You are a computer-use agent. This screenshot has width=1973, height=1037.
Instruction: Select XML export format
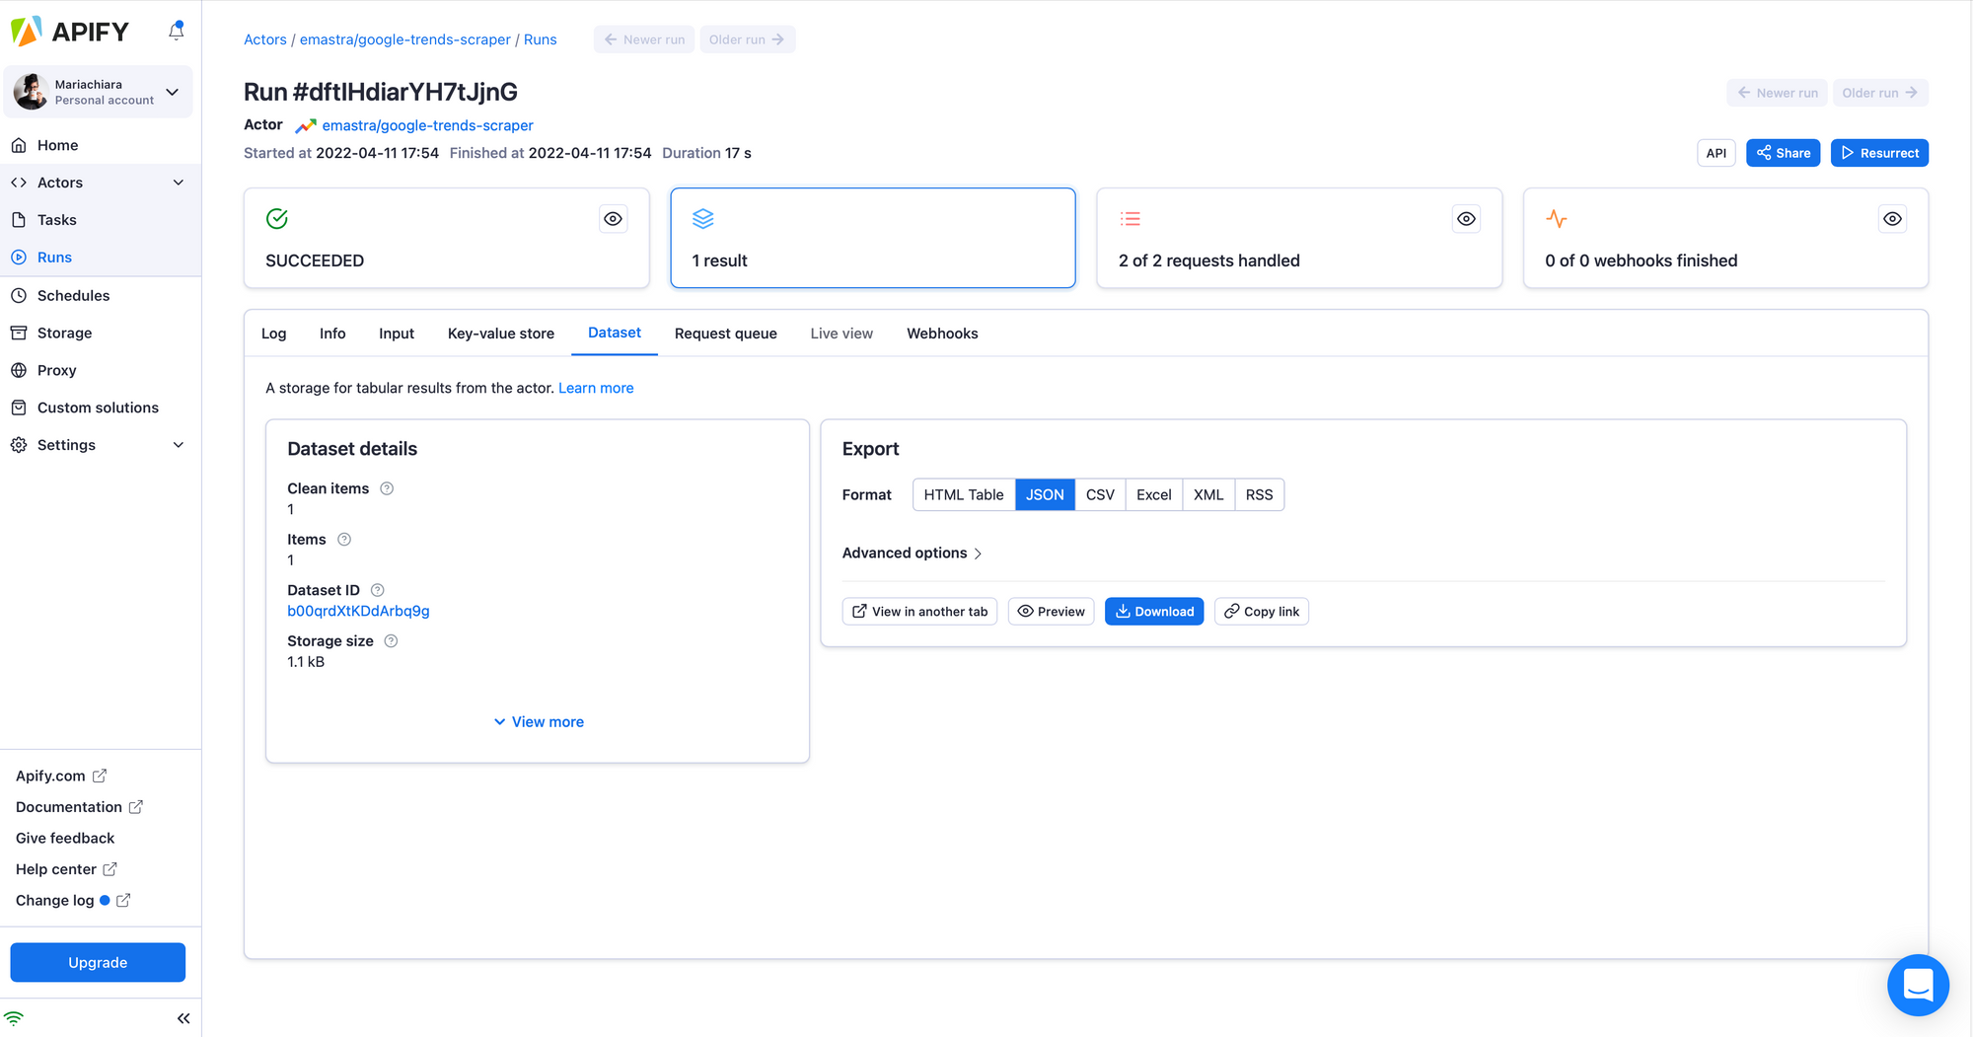point(1208,494)
